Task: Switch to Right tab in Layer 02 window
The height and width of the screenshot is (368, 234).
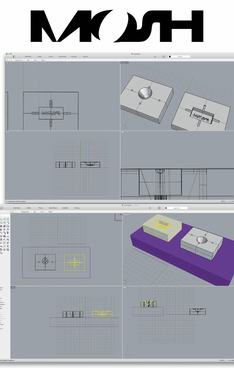Action: [50, 212]
